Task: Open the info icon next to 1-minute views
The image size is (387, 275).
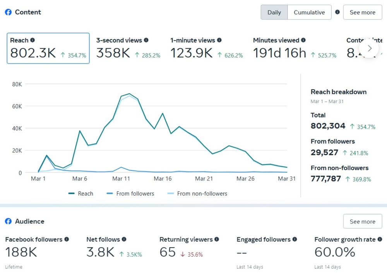Action: tap(219, 40)
